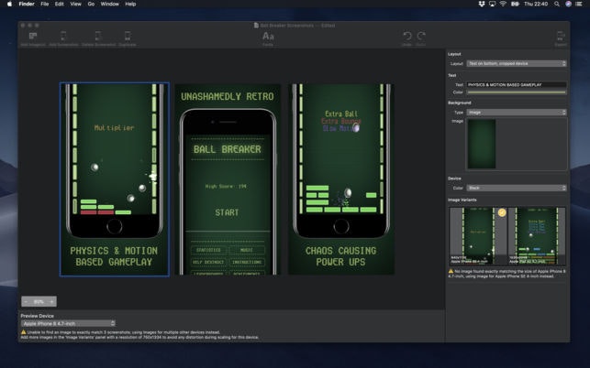590x368 pixels.
Task: Open Spotlight search icon
Action: click(557, 4)
